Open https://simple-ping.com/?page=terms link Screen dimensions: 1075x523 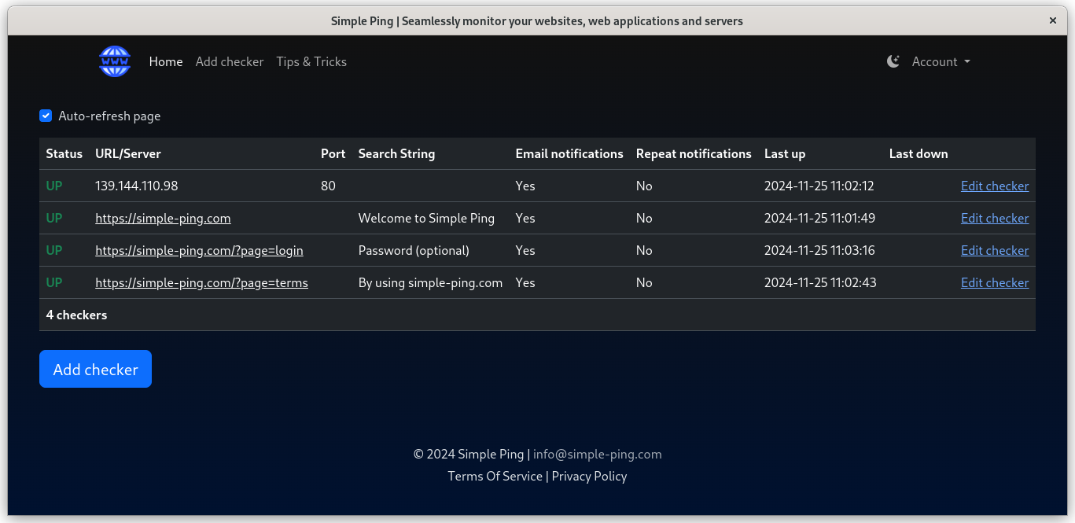coord(201,282)
